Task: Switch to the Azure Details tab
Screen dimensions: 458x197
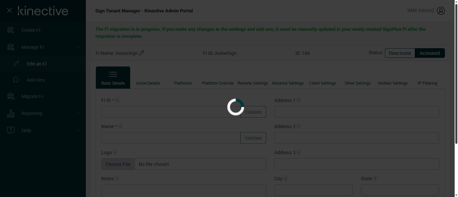Action: [x=148, y=83]
